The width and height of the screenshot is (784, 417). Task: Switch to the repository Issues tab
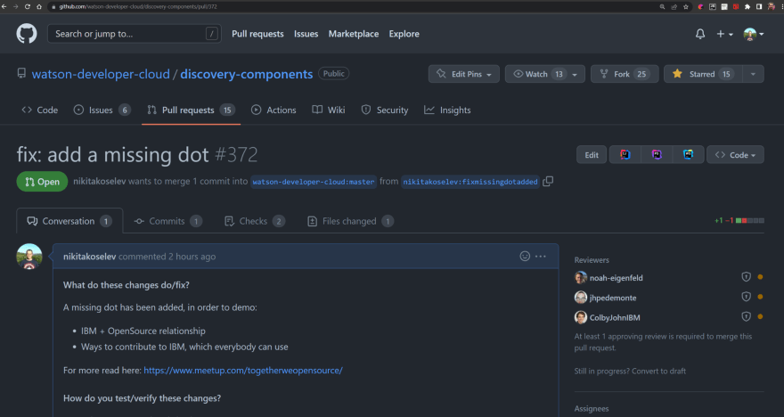coord(102,110)
